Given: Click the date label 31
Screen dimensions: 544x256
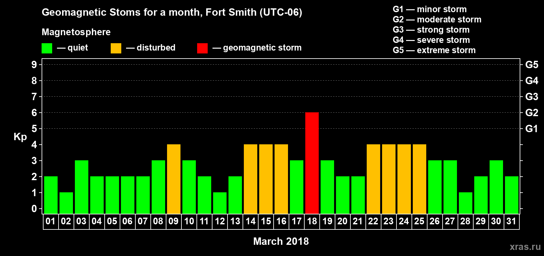Looking at the screenshot, I should [511, 221].
